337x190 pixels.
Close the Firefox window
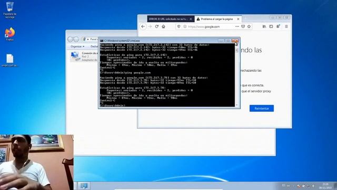[x=286, y=17]
